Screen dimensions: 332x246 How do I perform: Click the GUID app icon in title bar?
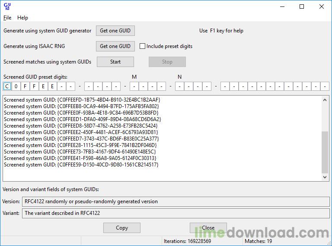coord(7,6)
